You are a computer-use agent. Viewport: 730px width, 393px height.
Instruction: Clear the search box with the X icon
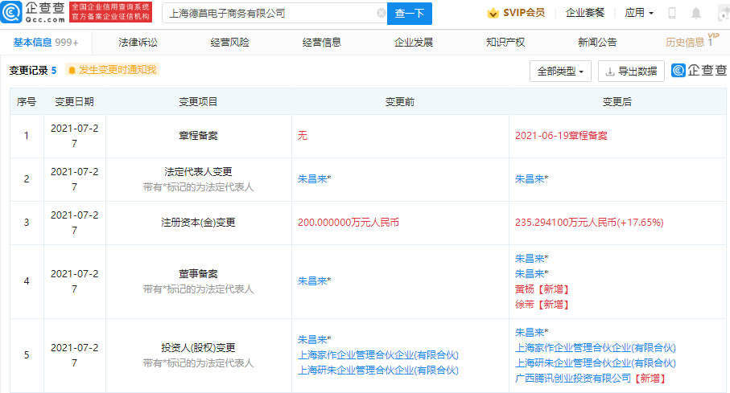pos(381,13)
